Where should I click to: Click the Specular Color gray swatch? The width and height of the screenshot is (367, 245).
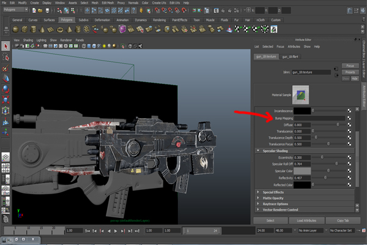[302, 171]
